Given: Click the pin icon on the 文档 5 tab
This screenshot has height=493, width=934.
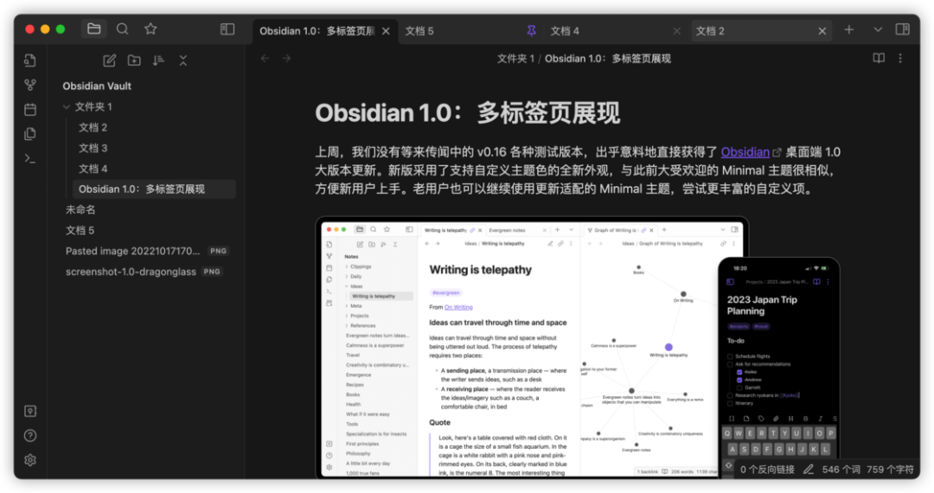Looking at the screenshot, I should tap(531, 30).
